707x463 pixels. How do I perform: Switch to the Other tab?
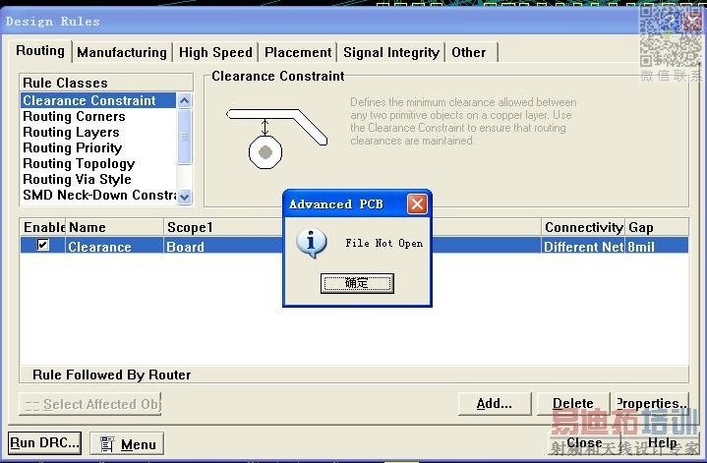(469, 52)
